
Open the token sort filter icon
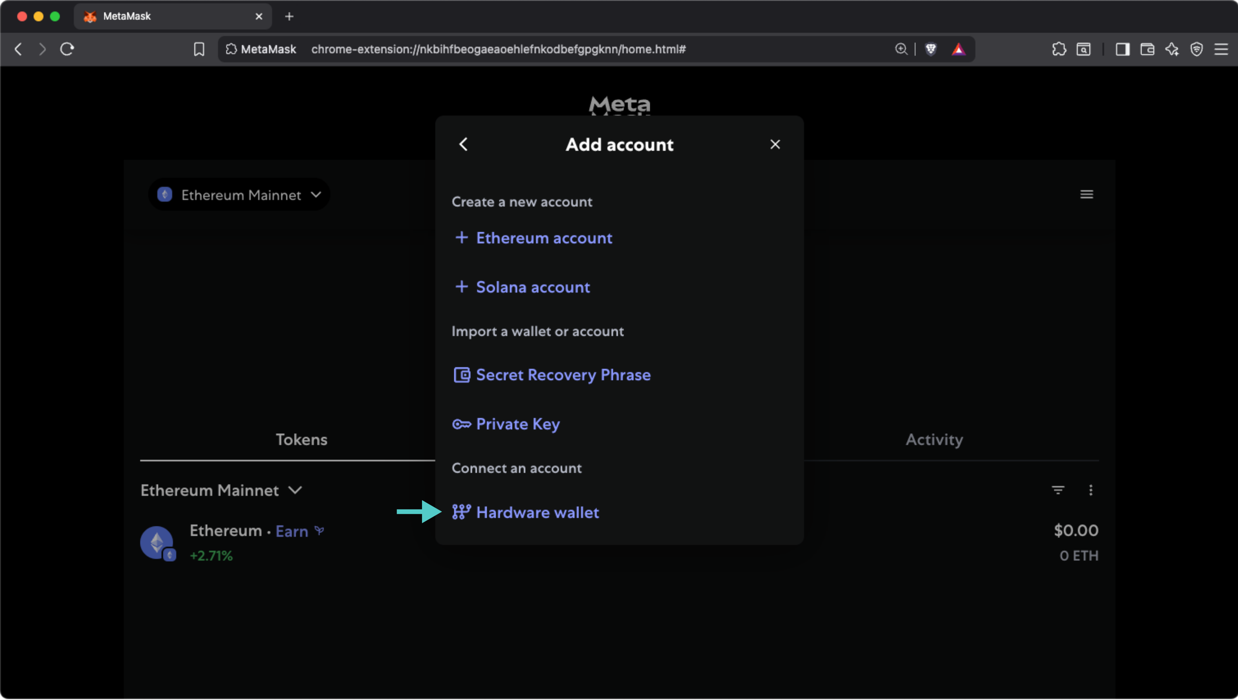tap(1058, 490)
